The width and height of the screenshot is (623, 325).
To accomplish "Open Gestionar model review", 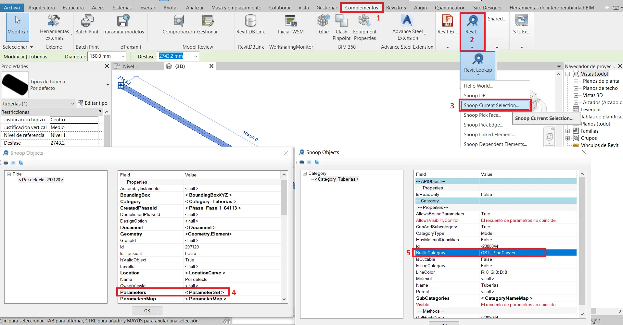I will [207, 25].
